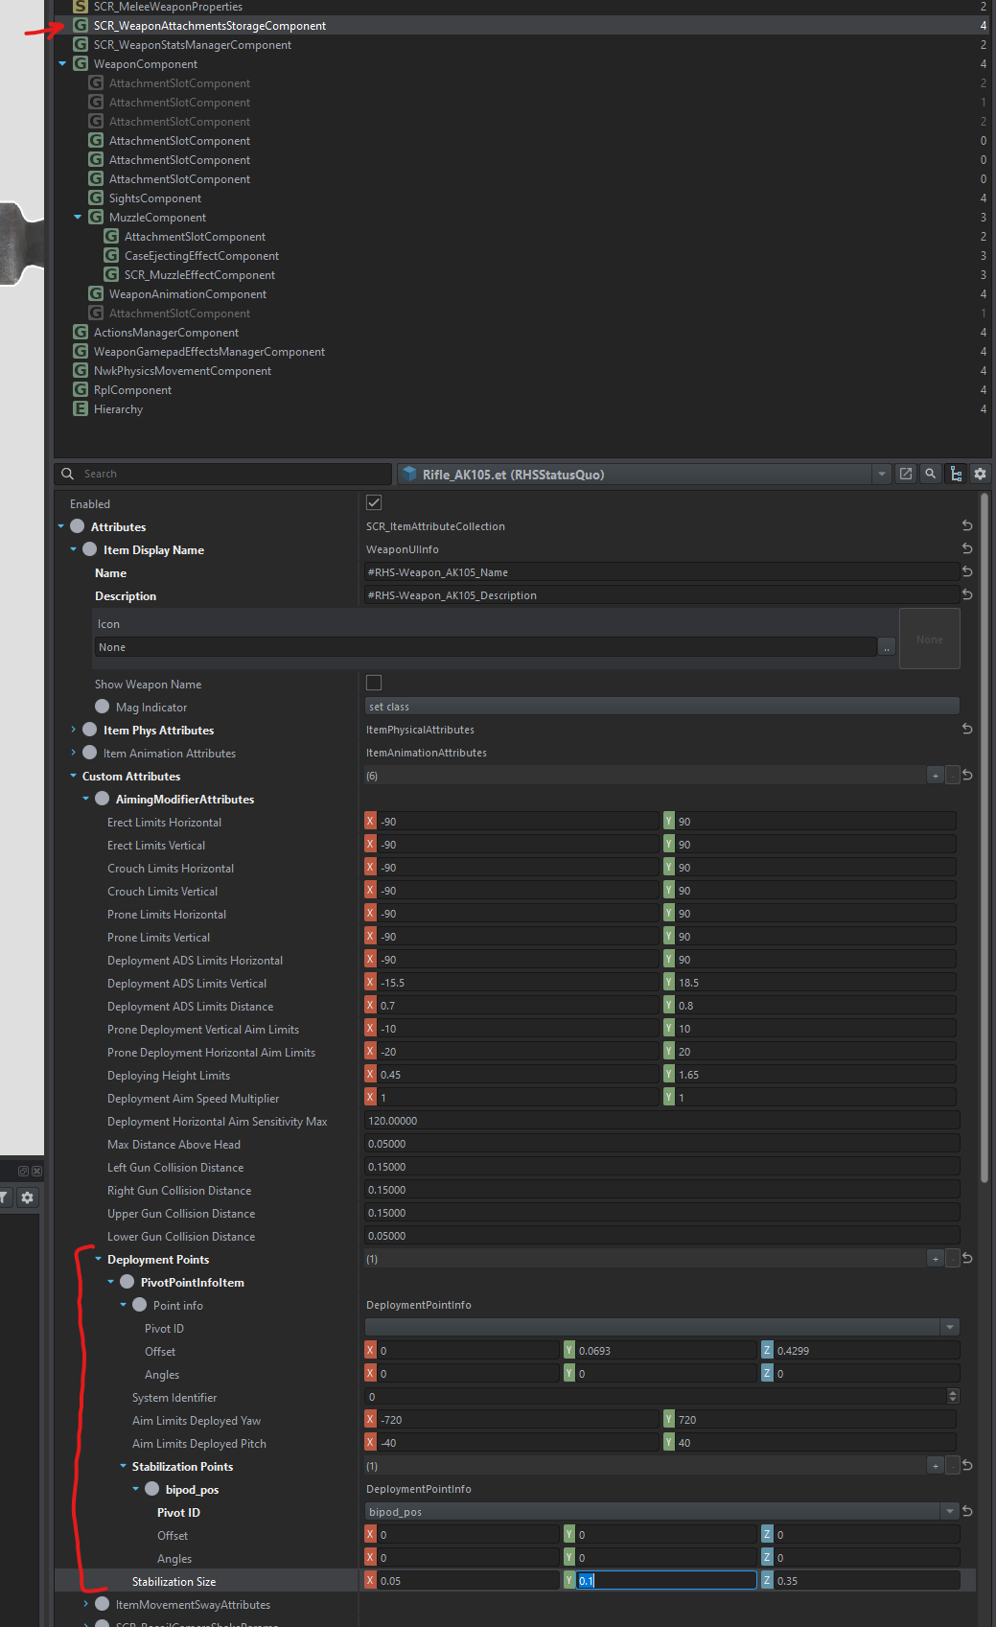Collapse the WeaponComponent tree node
Screen dimensions: 996x1627
63,64
